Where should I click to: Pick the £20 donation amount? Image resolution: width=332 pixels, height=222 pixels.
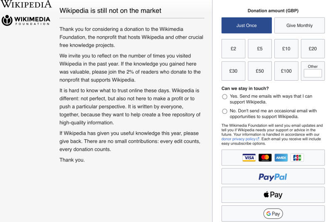[312, 49]
